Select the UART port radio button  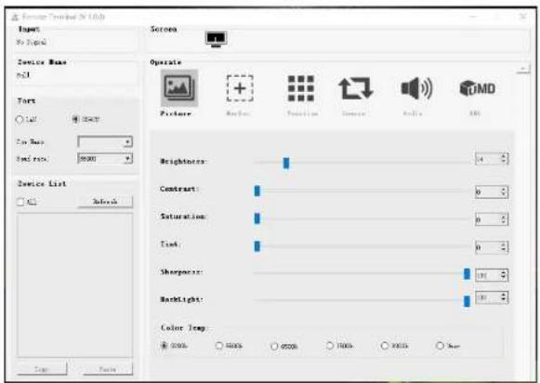(x=75, y=120)
